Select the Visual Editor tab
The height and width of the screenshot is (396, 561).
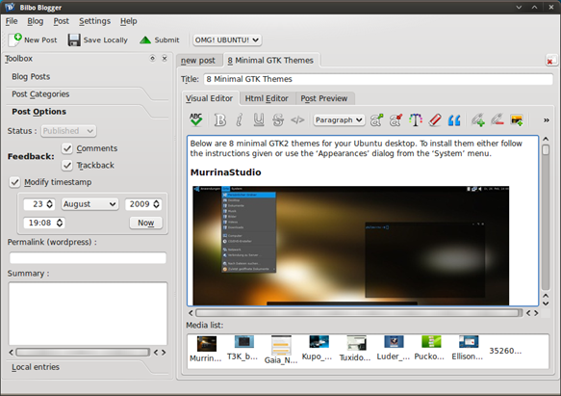point(210,98)
